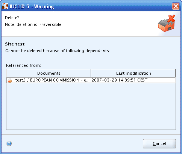
Task: Select the test2 / EUROPEAN COMMISSION document row
Action: click(x=91, y=80)
